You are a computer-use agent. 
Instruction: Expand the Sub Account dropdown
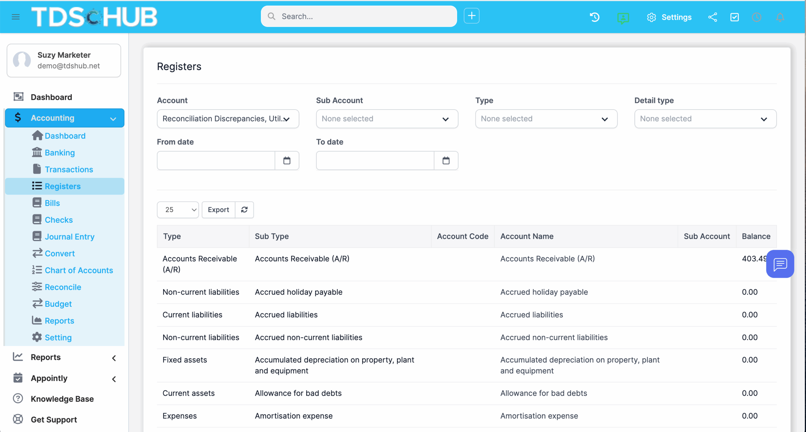[x=387, y=119]
